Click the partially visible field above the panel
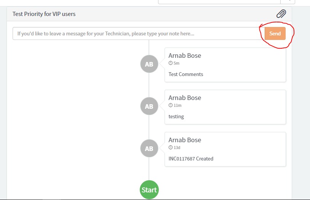310x200 pixels. (x=219, y=2)
